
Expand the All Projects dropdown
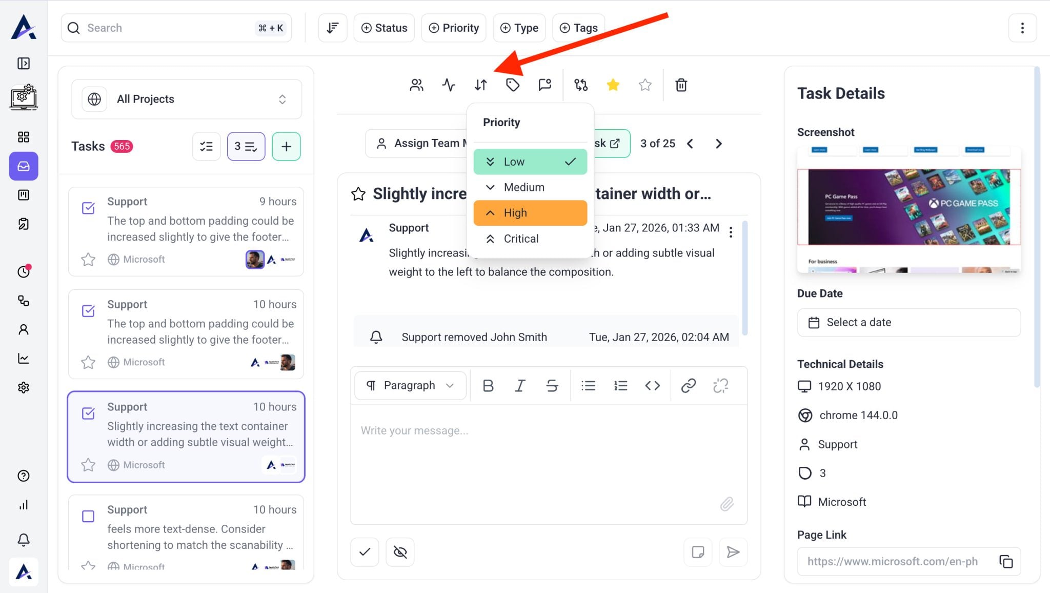point(187,99)
